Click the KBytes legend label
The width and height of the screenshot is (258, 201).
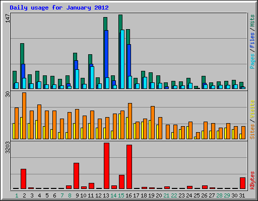pyautogui.click(x=252, y=180)
